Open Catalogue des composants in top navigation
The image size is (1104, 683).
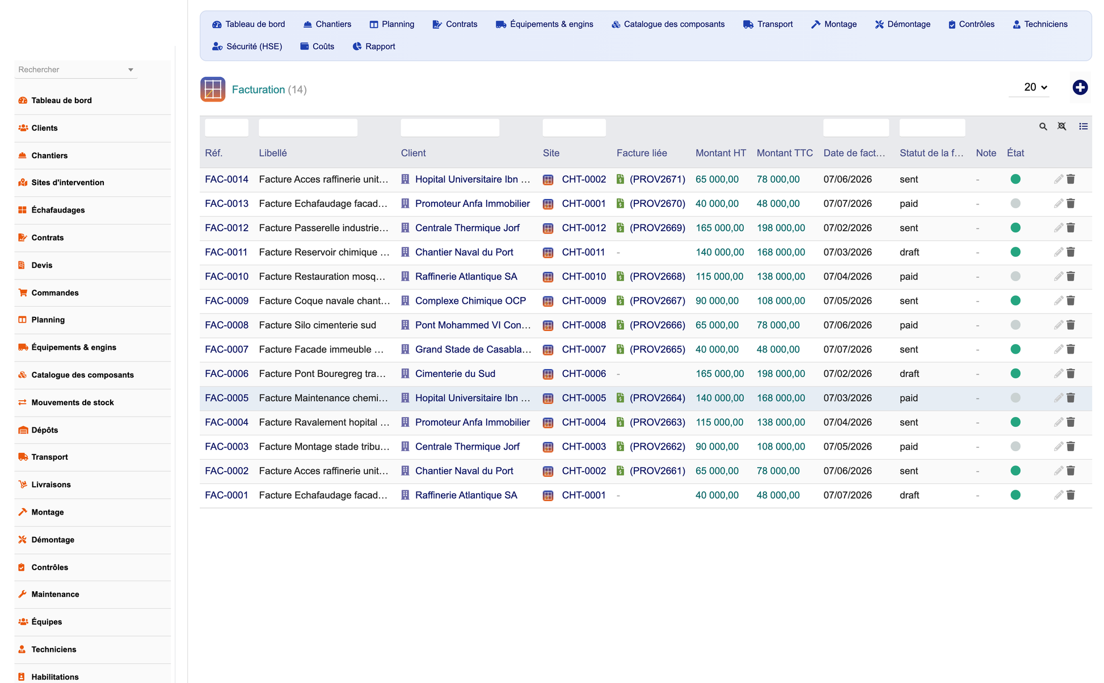click(668, 24)
